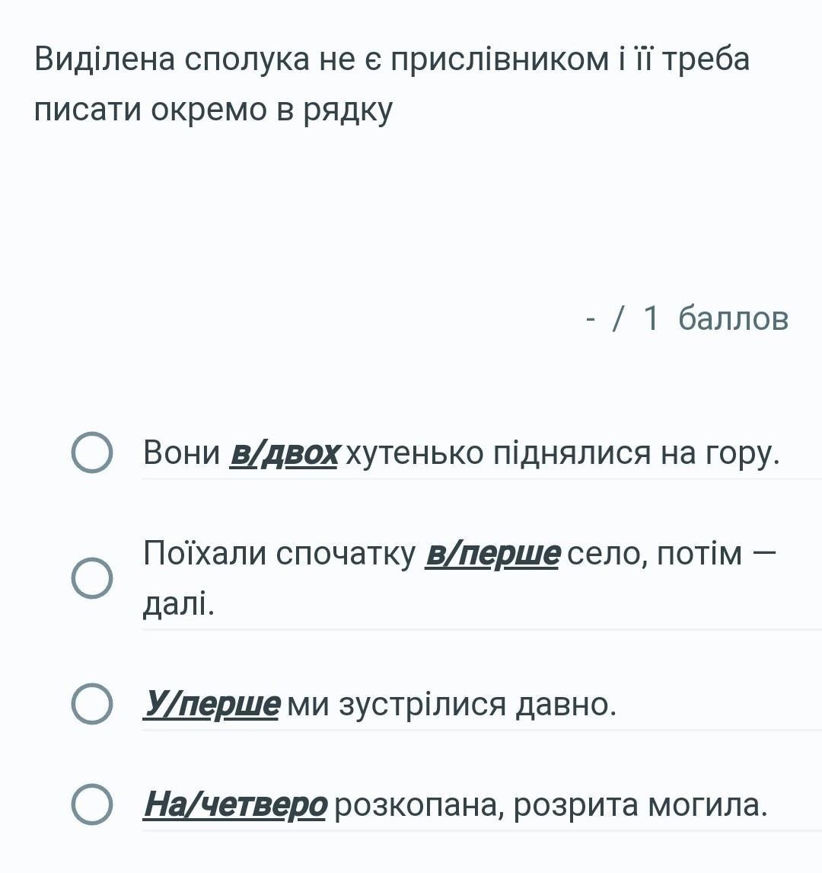
Task: Click the word "далі." in second option
Action: [x=179, y=603]
